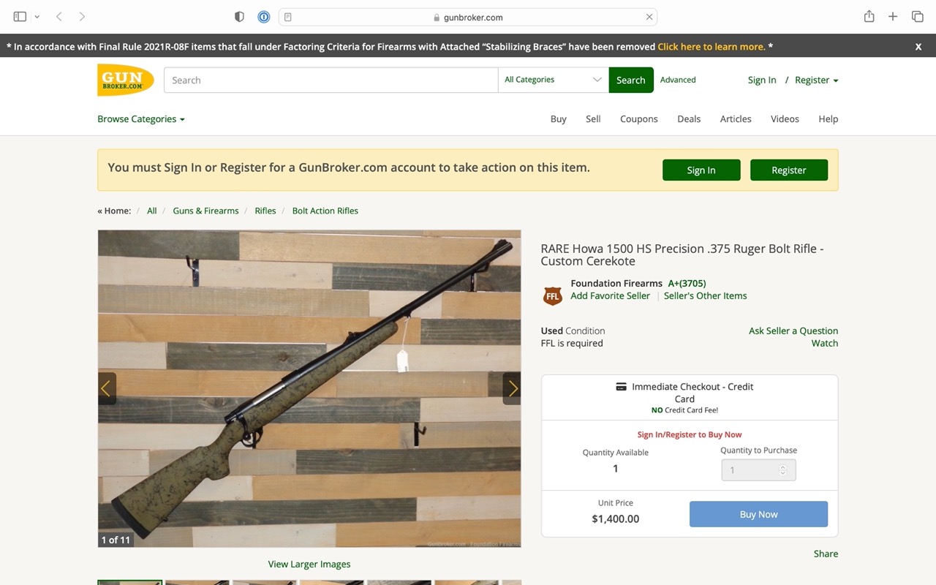Click Add Favorite Seller
Viewport: 936px width, 585px height.
pos(611,295)
